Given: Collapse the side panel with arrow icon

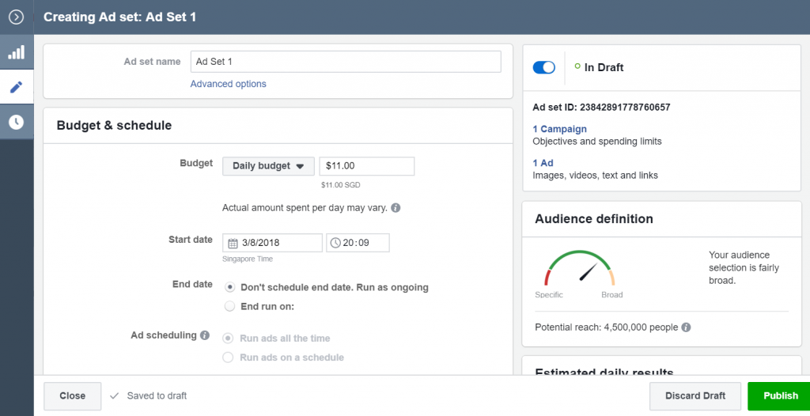Looking at the screenshot, I should 16,17.
